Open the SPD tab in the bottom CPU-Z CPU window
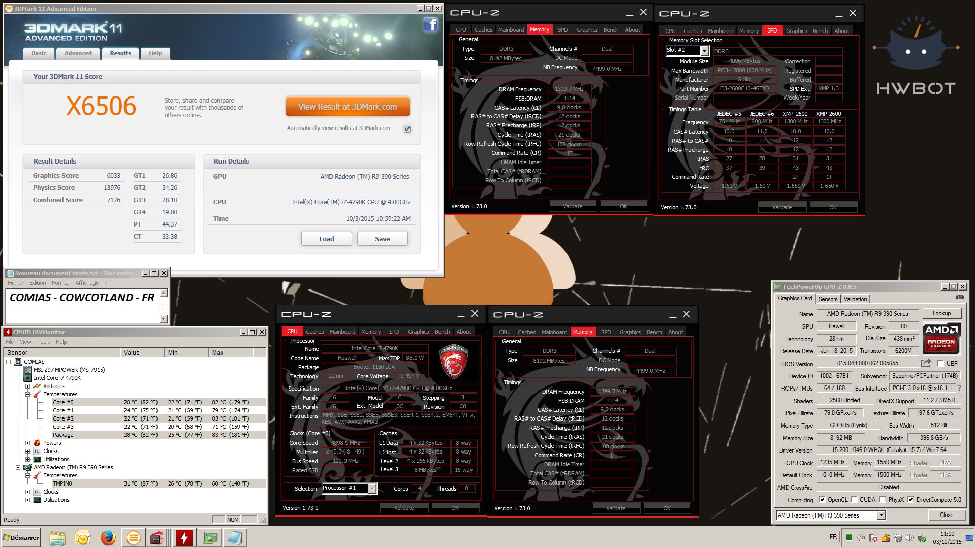Image resolution: width=975 pixels, height=548 pixels. coord(394,331)
